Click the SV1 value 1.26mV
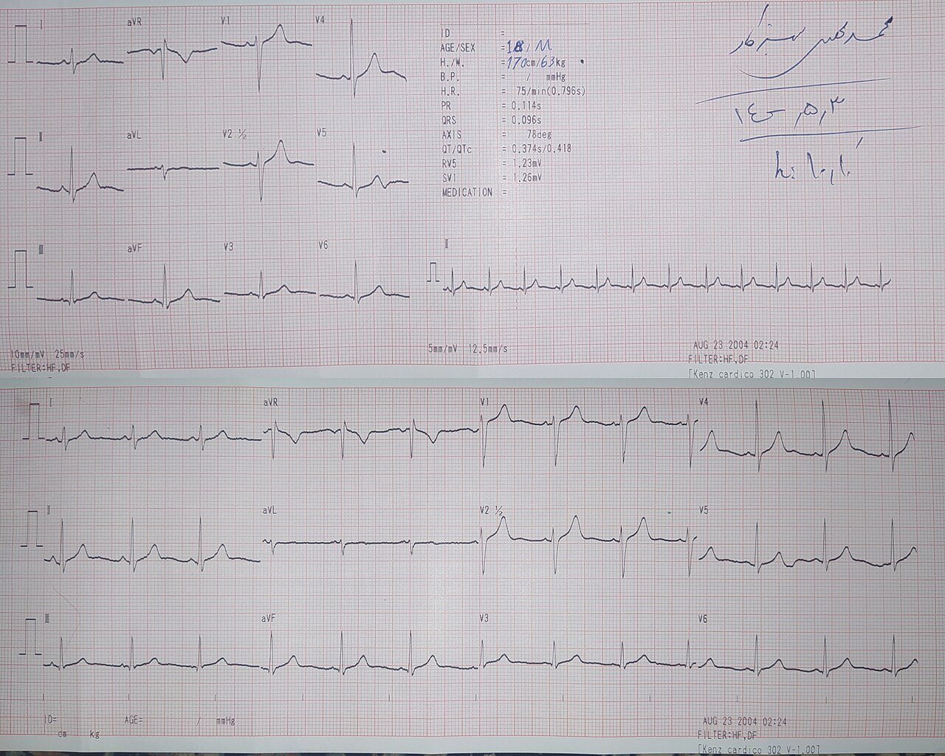Viewport: 945px width, 756px height. click(x=526, y=178)
